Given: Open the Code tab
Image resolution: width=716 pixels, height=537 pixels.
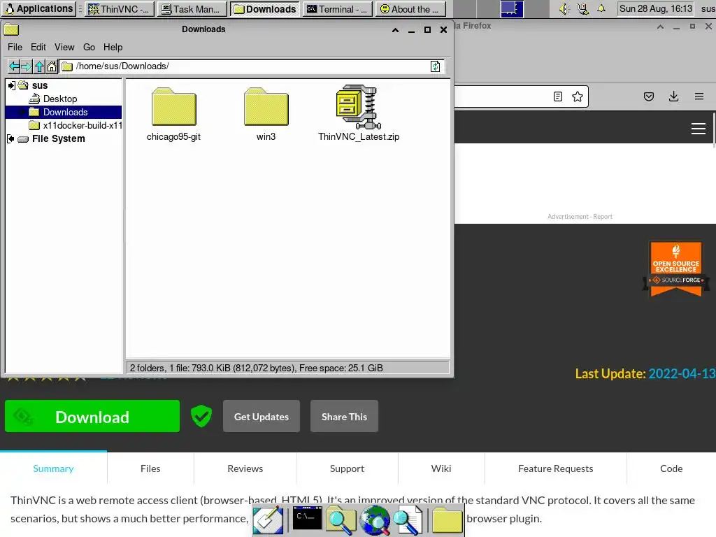Looking at the screenshot, I should click(671, 468).
